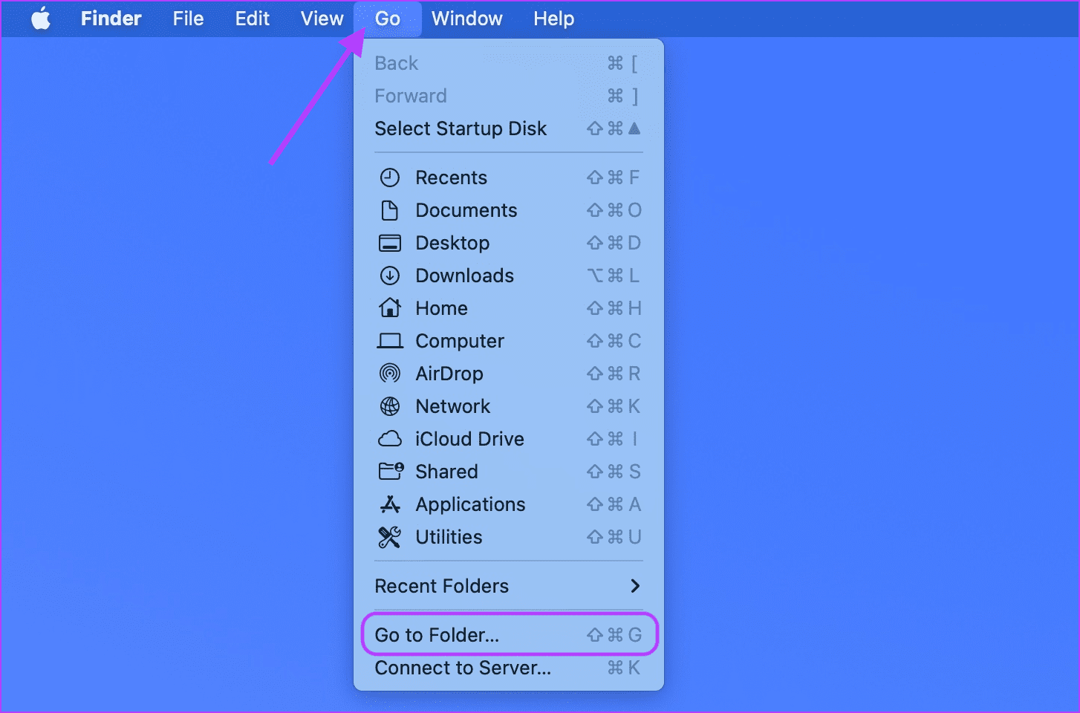This screenshot has width=1080, height=713.
Task: Choose Network from the Go menu
Action: [509, 406]
